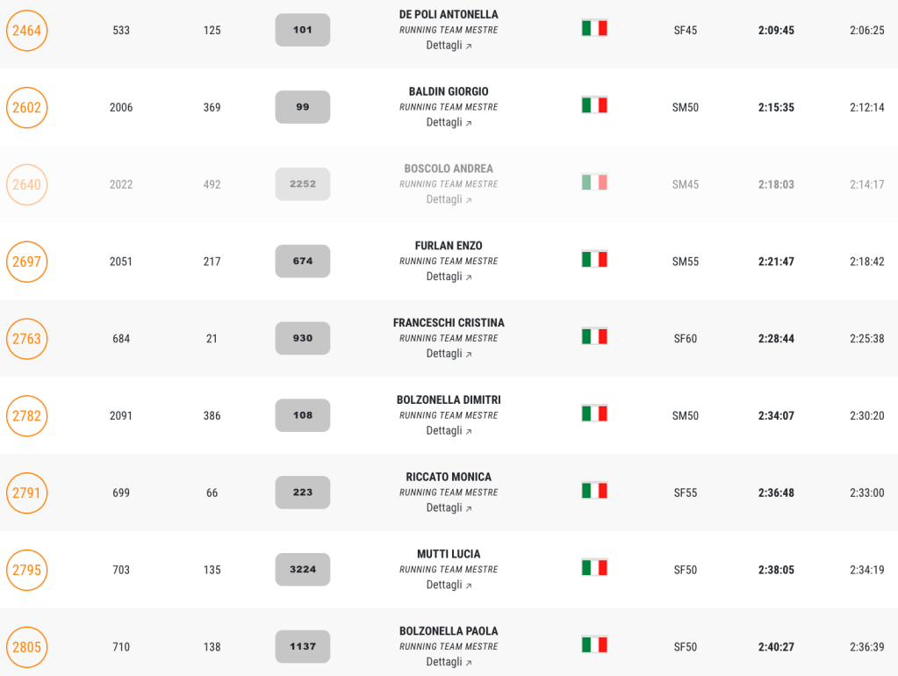Open Dettagli link under Bolzonella Paola
The height and width of the screenshot is (676, 898).
click(449, 662)
